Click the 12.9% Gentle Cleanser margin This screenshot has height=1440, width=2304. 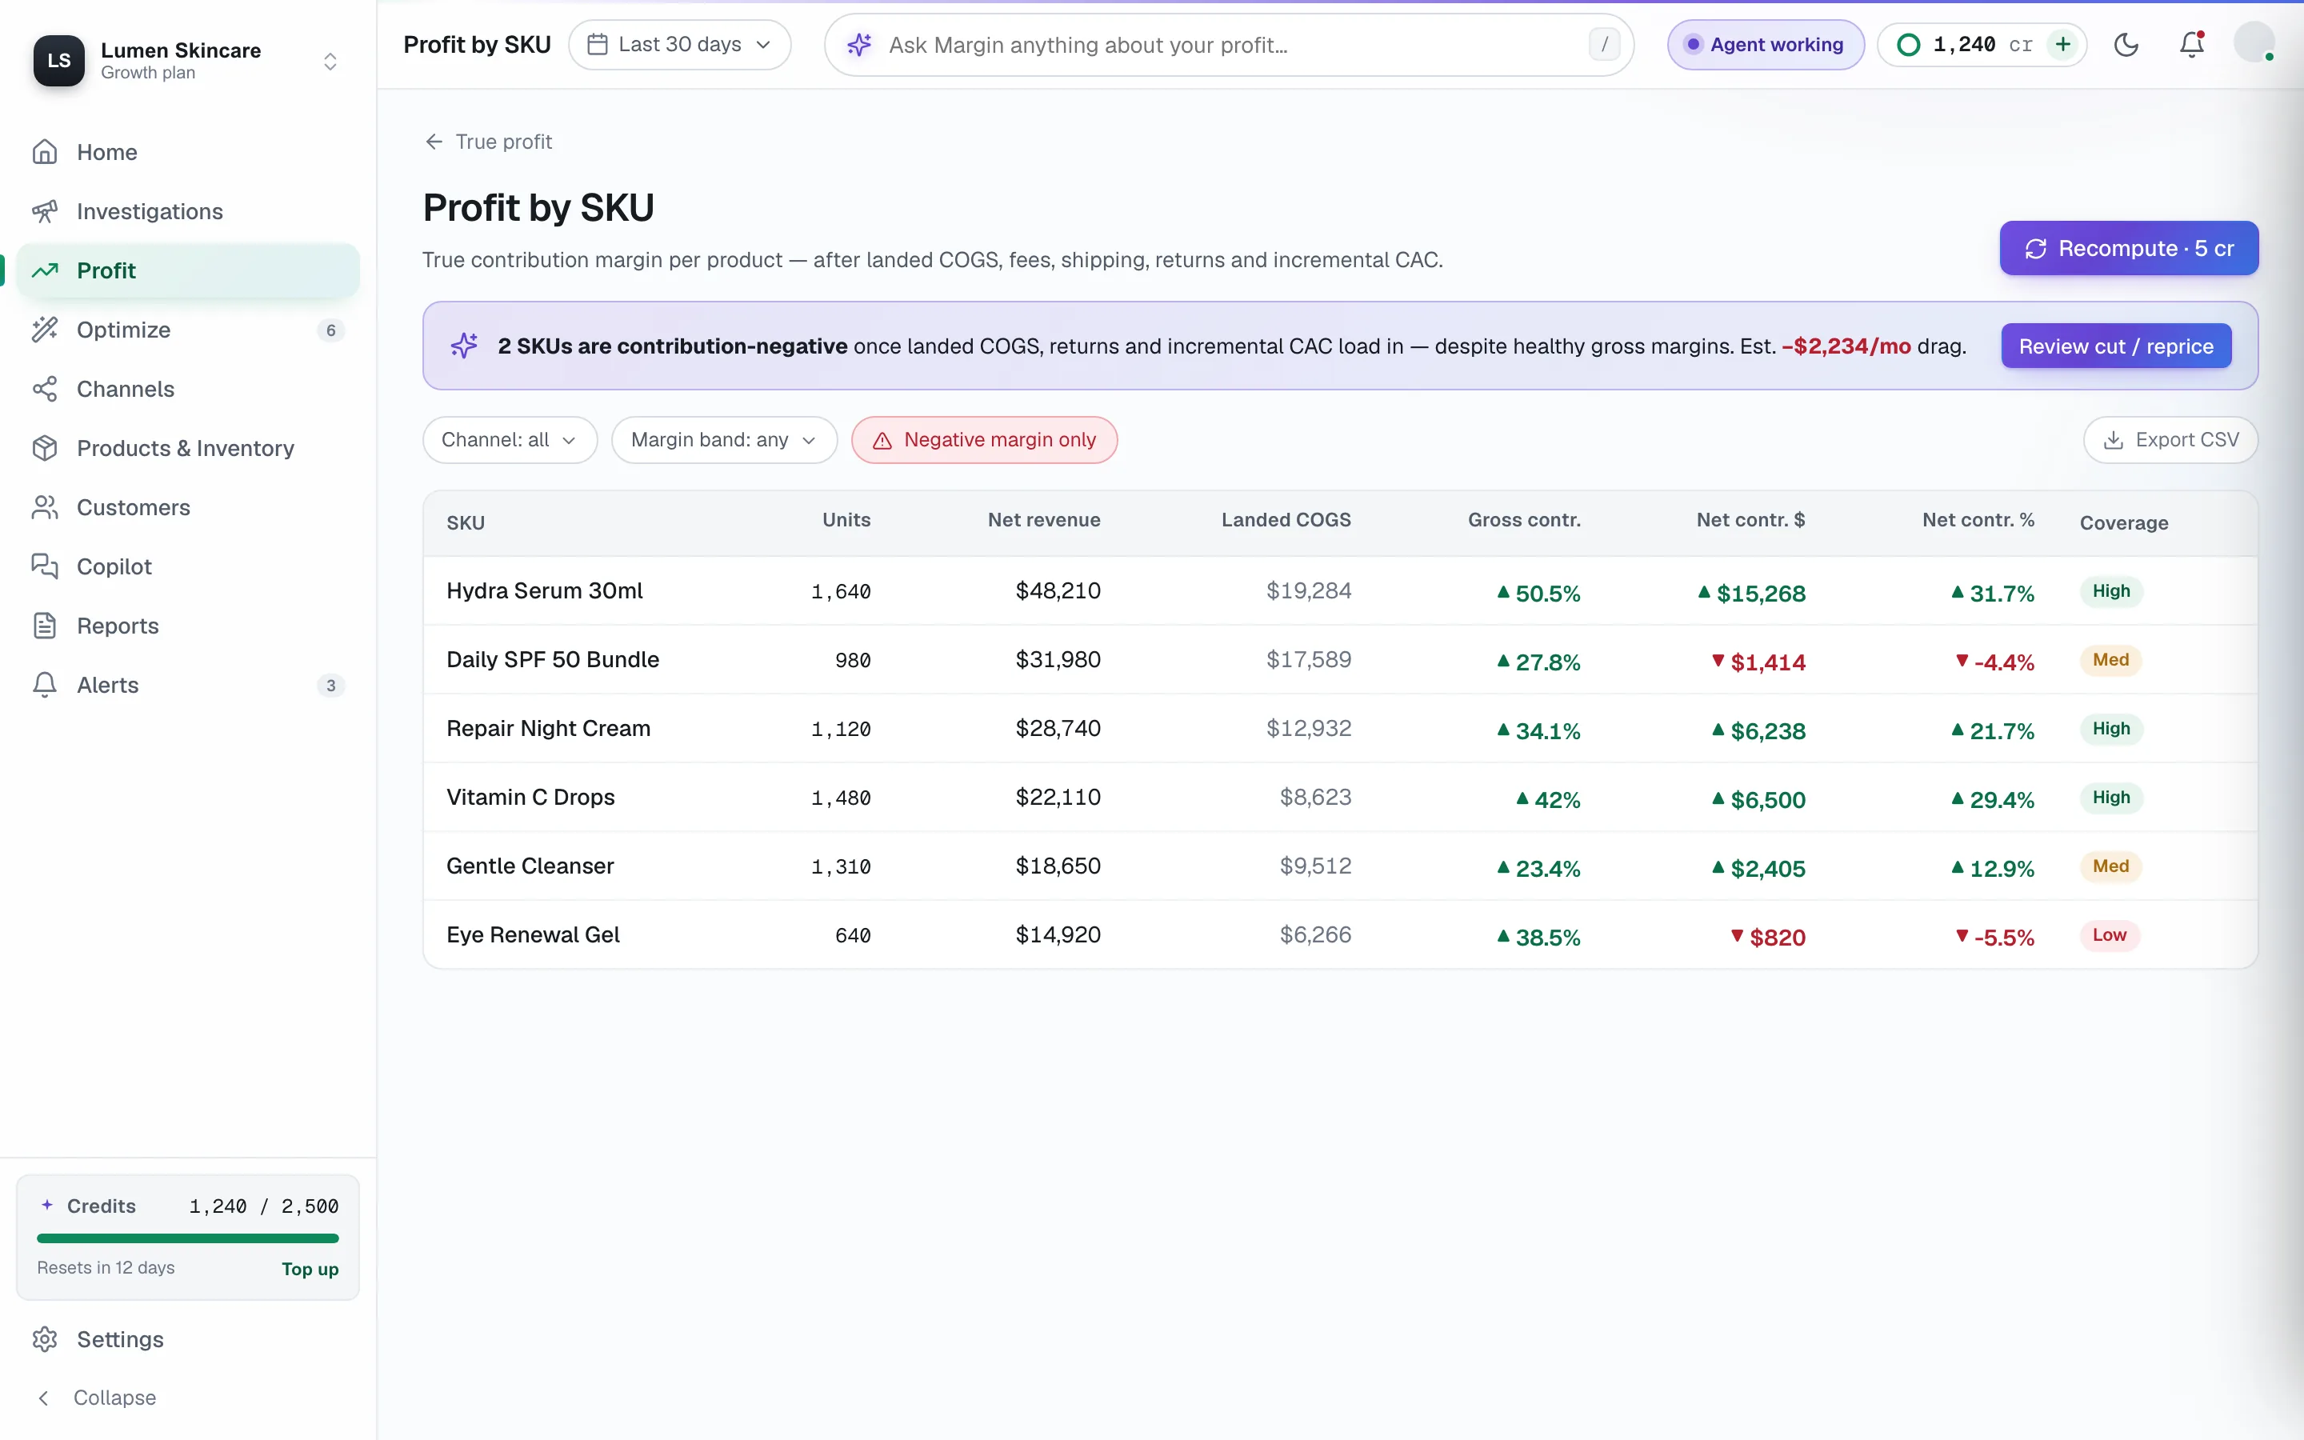point(1992,868)
